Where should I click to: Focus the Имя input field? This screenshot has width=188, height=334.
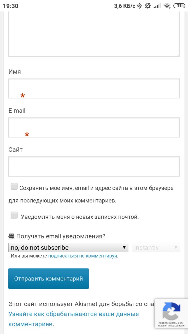94,88
